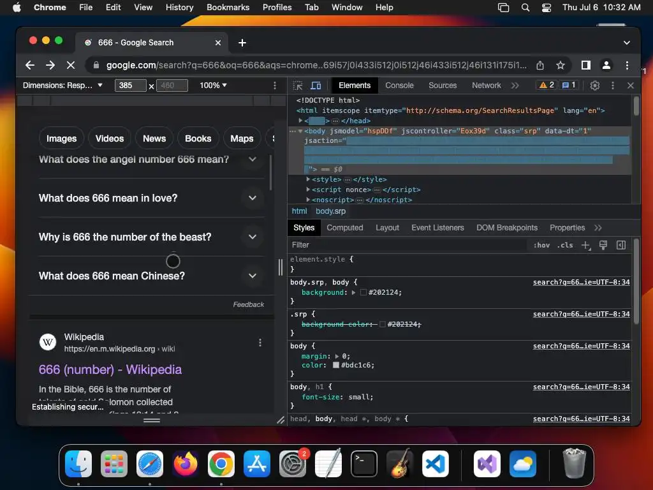Select the Elements tab
The image size is (653, 490).
coord(355,85)
